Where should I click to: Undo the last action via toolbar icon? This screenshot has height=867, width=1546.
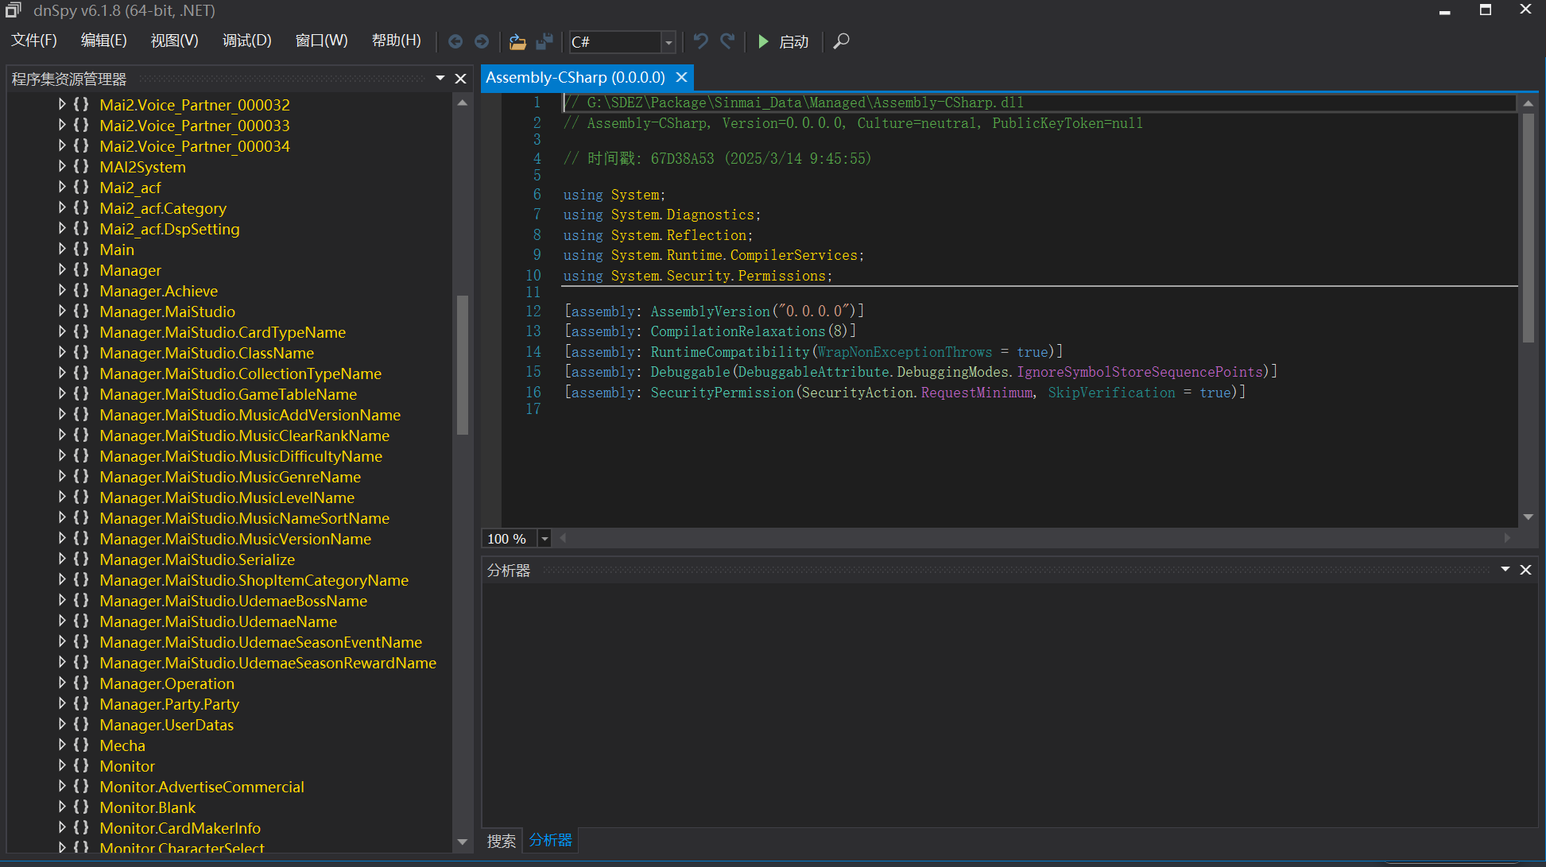click(x=700, y=41)
